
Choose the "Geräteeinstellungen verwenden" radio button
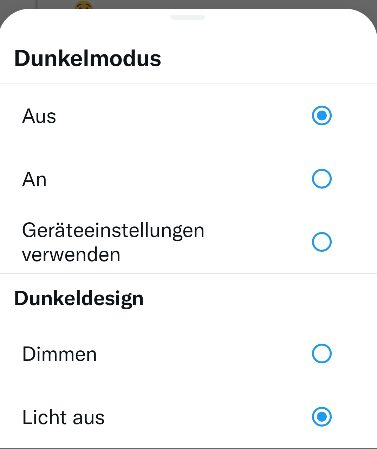[321, 242]
